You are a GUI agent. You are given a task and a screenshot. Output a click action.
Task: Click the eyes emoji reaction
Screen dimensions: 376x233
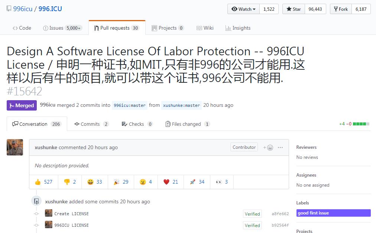pyautogui.click(x=221, y=182)
